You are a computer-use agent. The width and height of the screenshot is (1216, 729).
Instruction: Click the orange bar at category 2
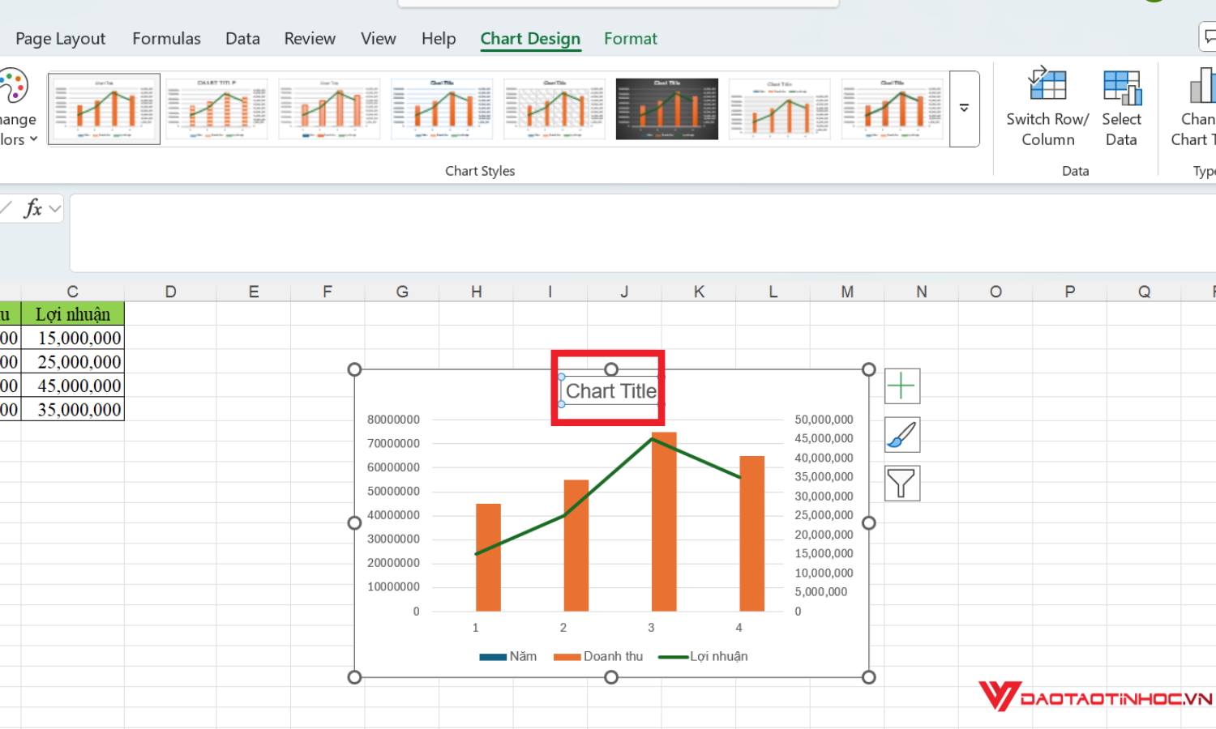pyautogui.click(x=576, y=545)
